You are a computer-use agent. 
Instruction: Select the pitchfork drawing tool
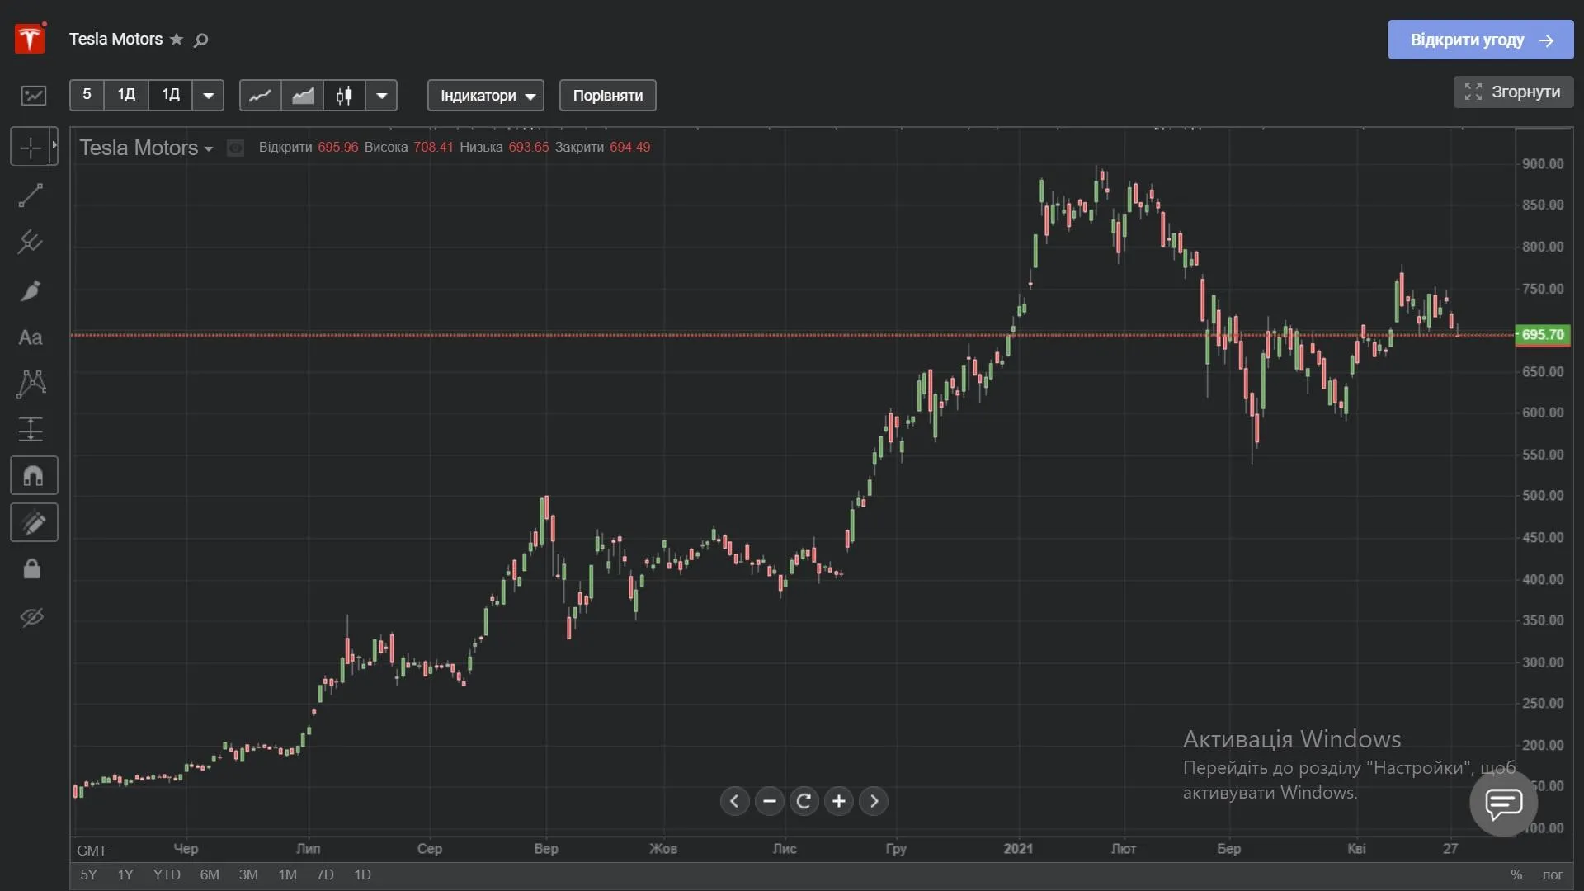31,242
